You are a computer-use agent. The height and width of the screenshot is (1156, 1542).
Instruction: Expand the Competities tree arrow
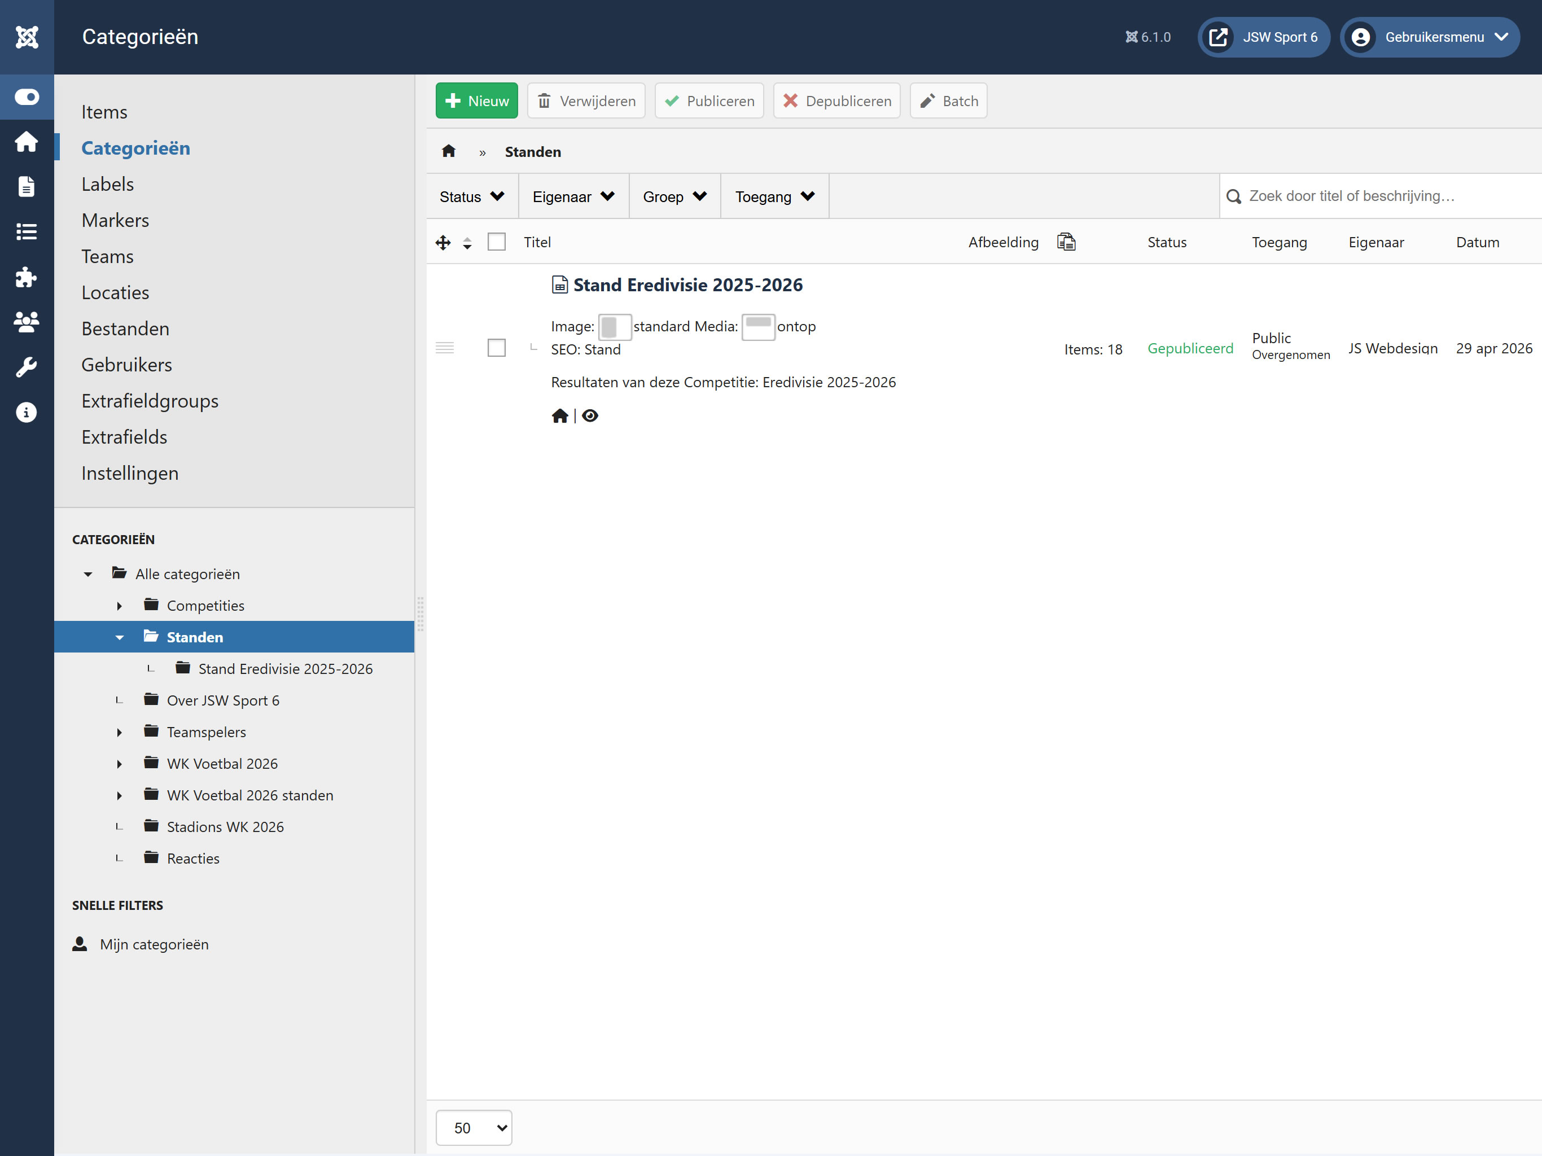(119, 606)
